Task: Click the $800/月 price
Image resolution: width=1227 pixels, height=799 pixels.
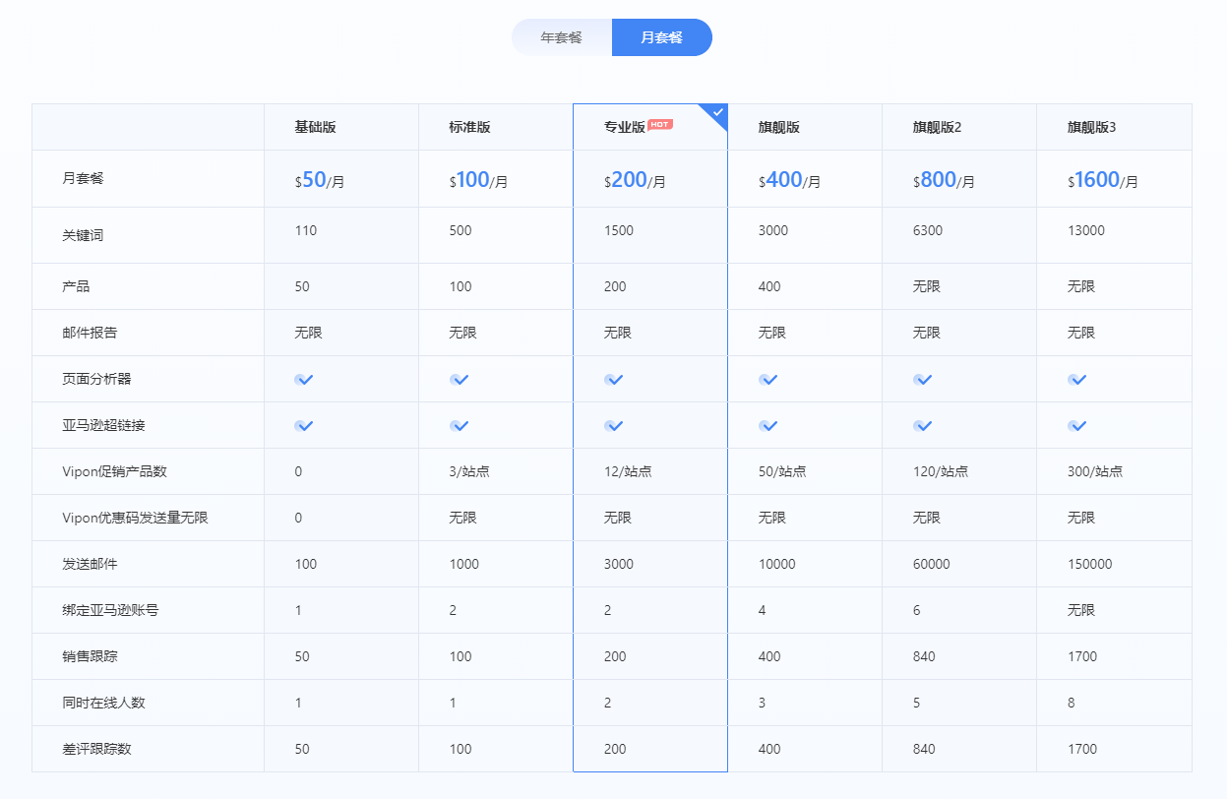Action: pyautogui.click(x=944, y=180)
